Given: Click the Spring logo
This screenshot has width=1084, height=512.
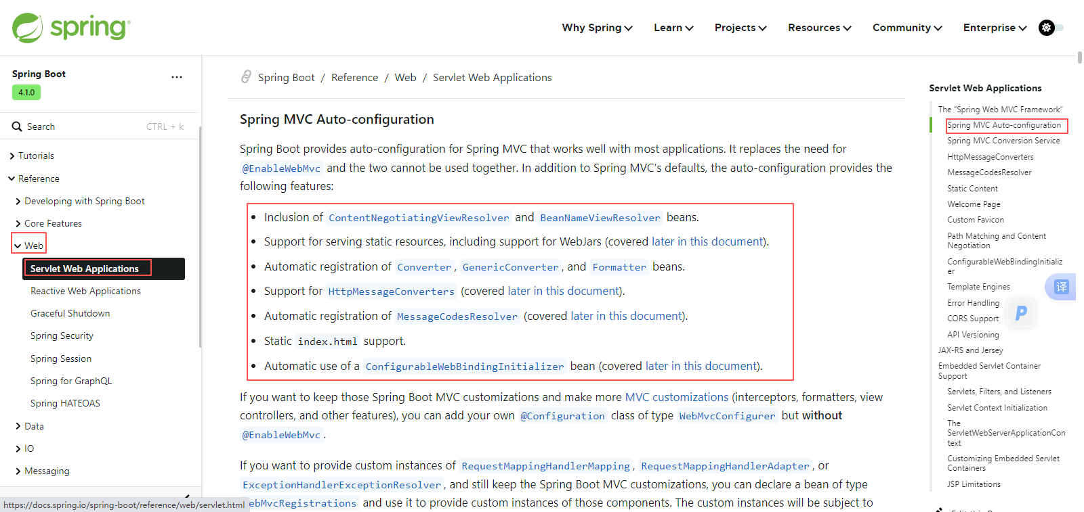Looking at the screenshot, I should [x=71, y=28].
